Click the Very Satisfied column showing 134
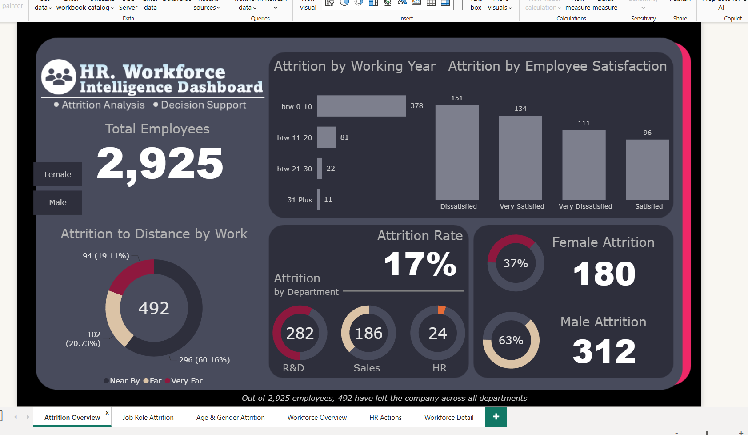Screen dimensions: 748x435 click(x=520, y=158)
